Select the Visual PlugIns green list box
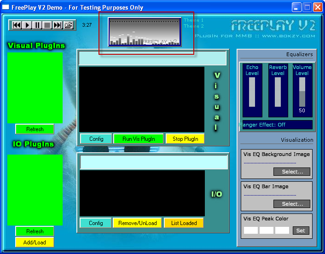Screen dimensions: 325x254 point(35,87)
